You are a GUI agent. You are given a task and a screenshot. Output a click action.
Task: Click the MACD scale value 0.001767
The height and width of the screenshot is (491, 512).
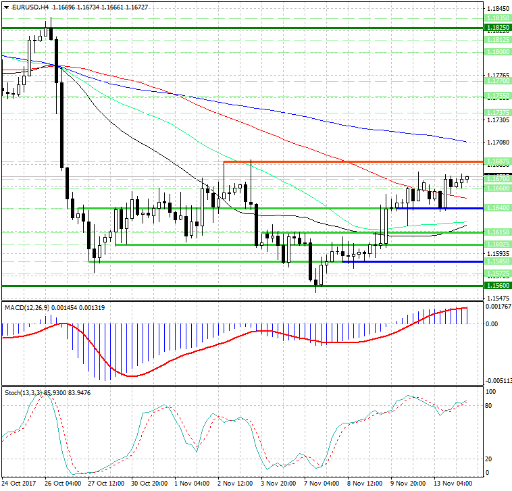pyautogui.click(x=498, y=307)
